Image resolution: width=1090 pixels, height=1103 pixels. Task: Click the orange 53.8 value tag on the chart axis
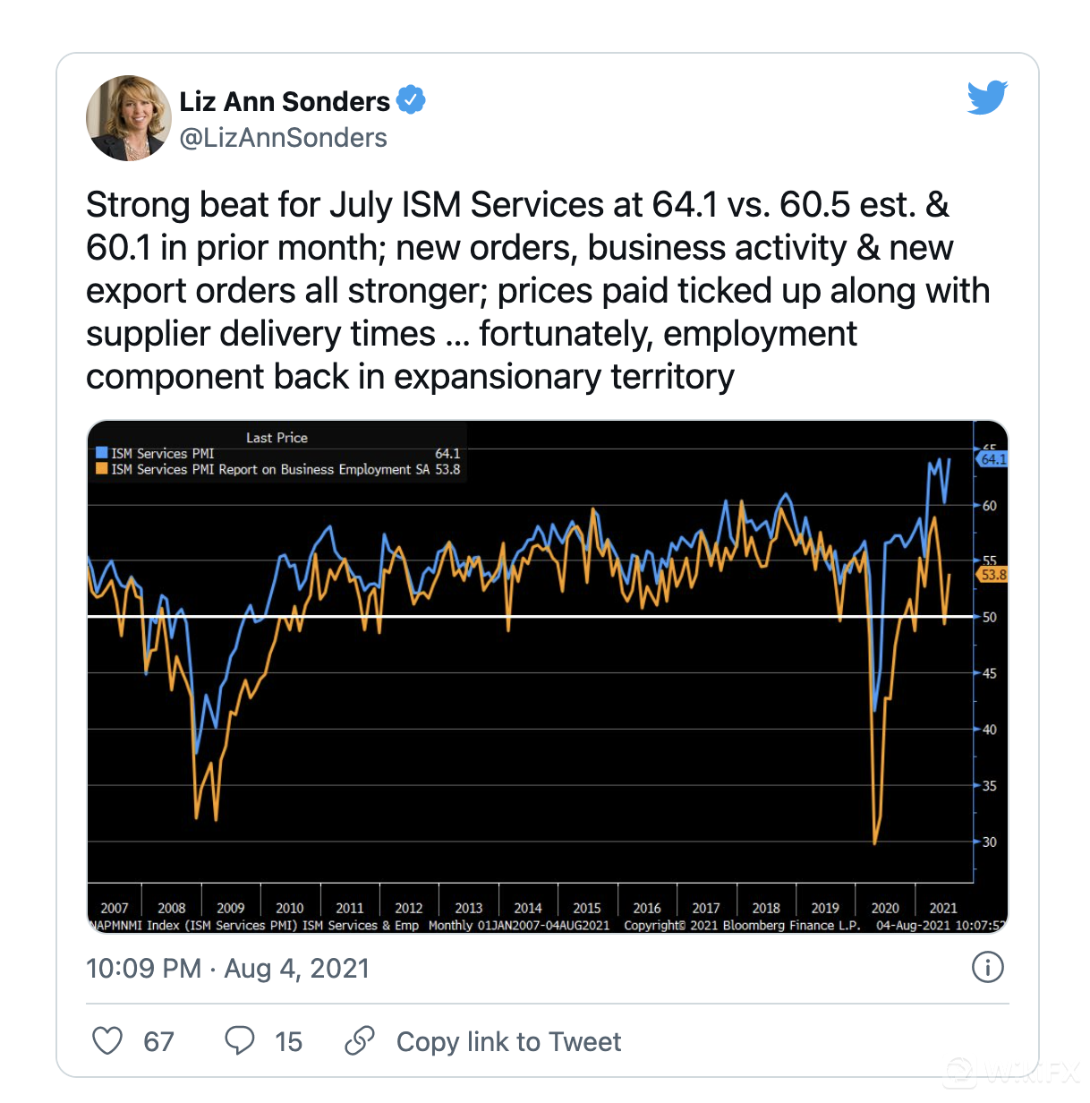pos(992,575)
